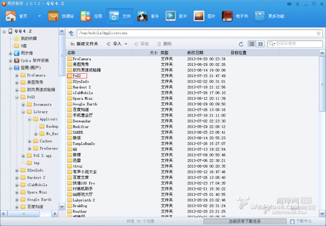Open the title bar menu arrow icon

tap(298, 4)
